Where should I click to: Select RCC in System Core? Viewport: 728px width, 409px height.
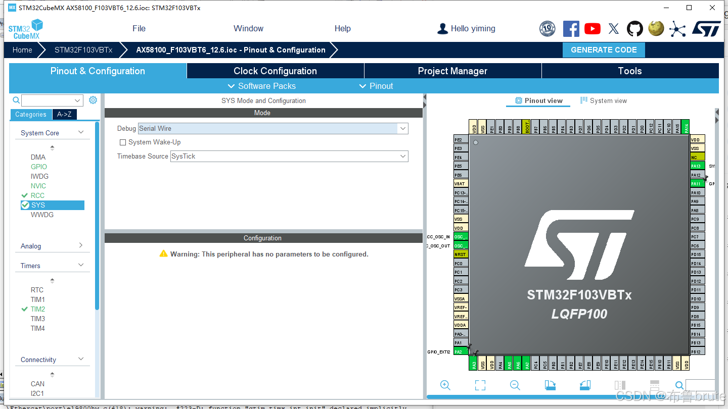[37, 195]
